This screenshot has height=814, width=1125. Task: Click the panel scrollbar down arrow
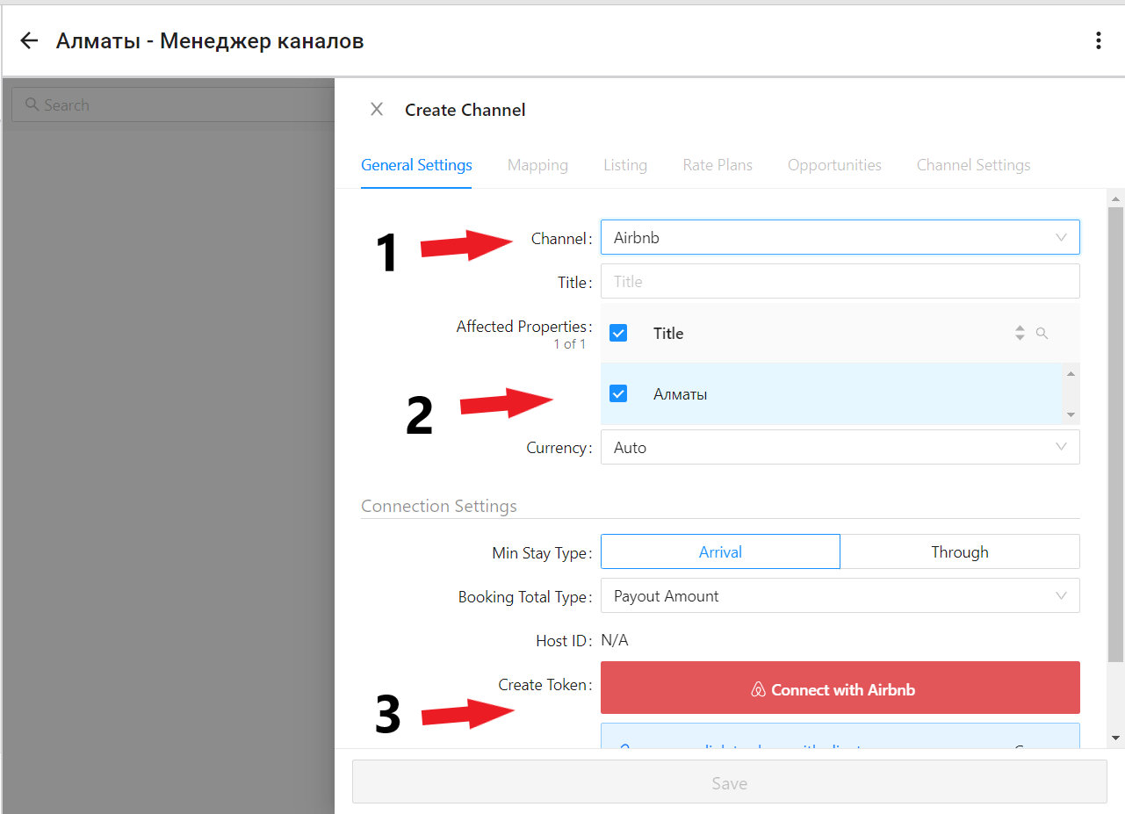pos(1115,738)
